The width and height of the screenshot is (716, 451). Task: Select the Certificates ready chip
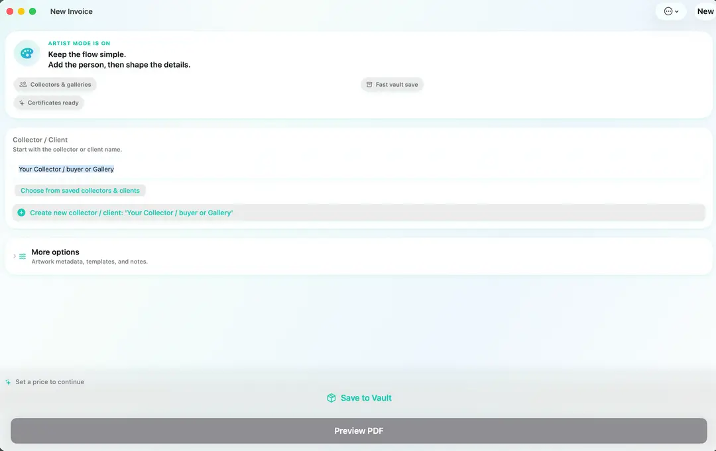(49, 103)
